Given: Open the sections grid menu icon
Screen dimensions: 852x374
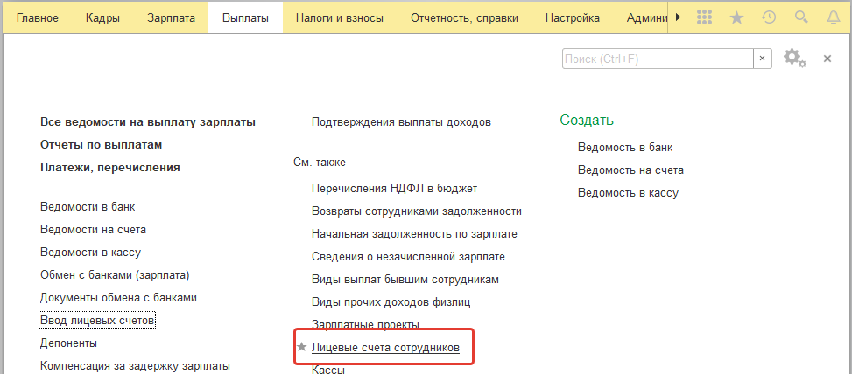Looking at the screenshot, I should pos(704,17).
